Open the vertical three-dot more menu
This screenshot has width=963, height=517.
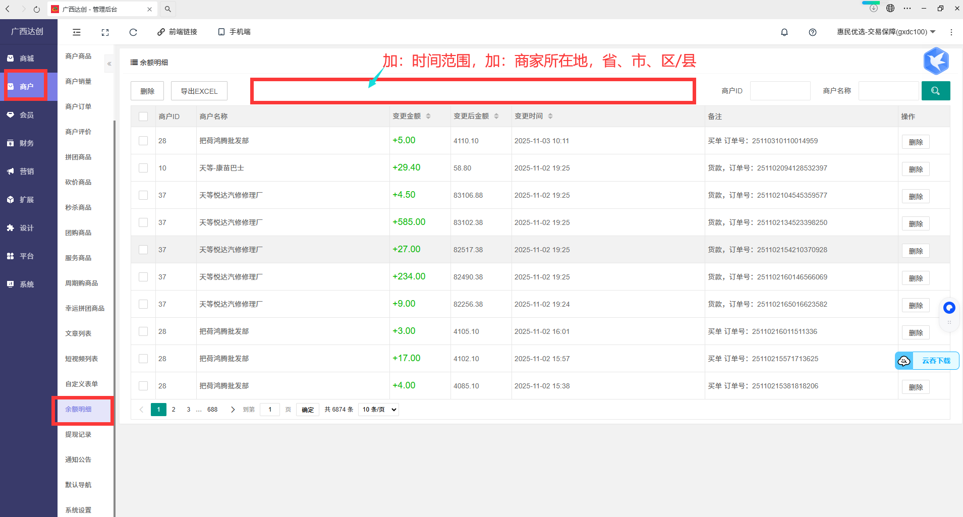951,32
